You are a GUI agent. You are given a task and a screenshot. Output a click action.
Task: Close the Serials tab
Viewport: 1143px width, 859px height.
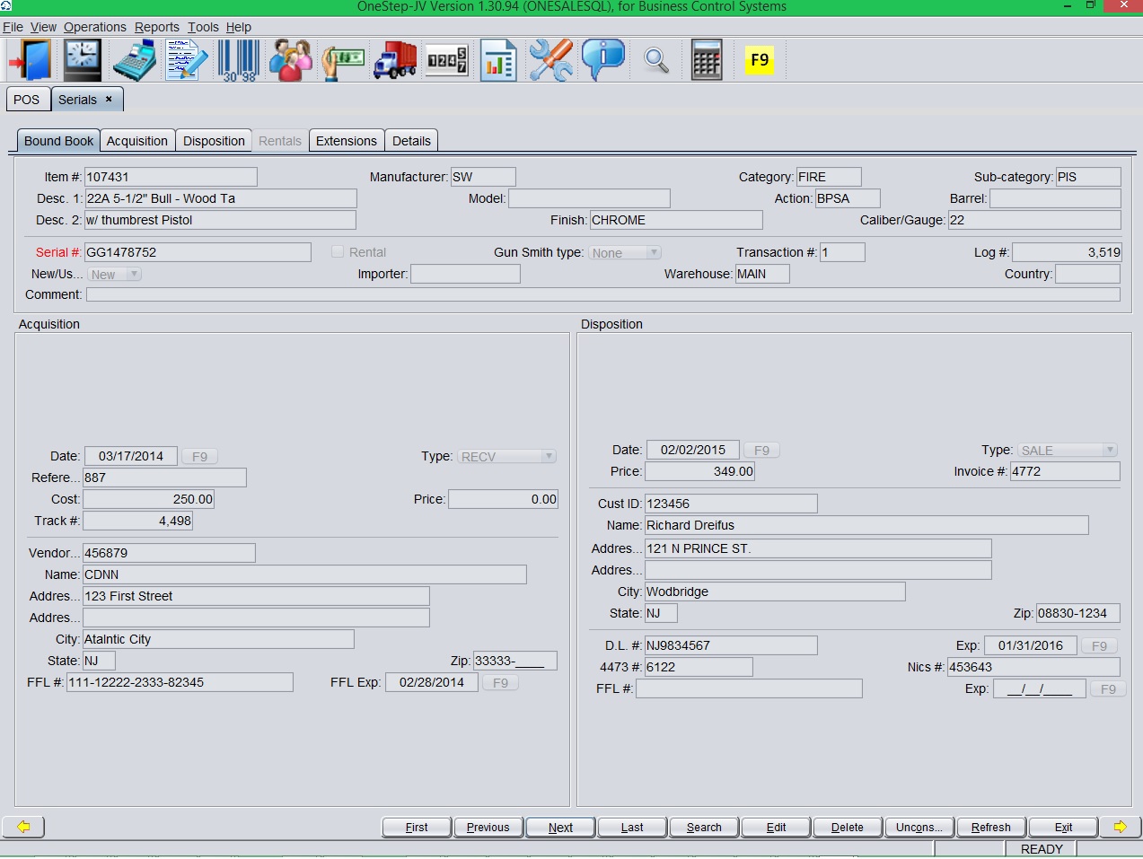[x=110, y=100]
